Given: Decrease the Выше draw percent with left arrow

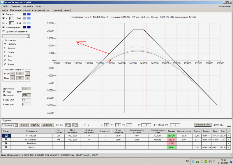Looking at the screenshot, I should click(x=13, y=74).
